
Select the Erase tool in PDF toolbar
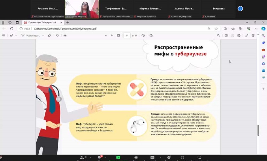[x=49, y=35]
